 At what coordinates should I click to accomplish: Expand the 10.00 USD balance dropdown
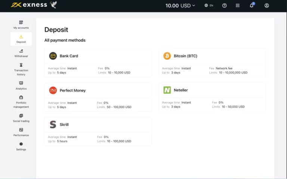180,6
